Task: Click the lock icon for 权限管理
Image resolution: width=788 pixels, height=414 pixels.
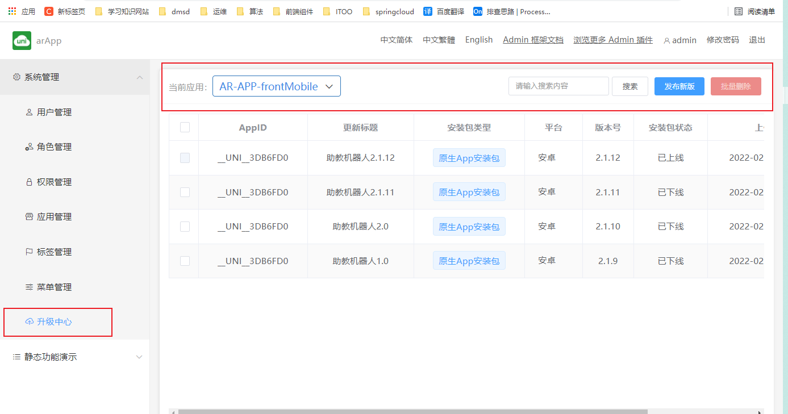Action: point(29,182)
